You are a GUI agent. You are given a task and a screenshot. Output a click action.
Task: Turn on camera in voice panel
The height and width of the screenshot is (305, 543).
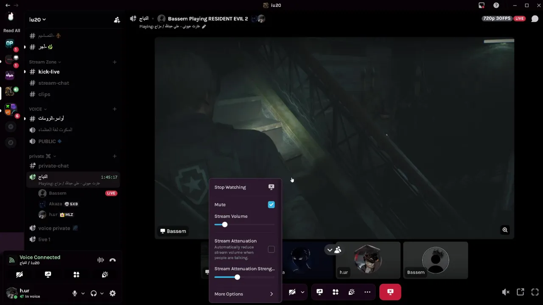[x=20, y=274]
